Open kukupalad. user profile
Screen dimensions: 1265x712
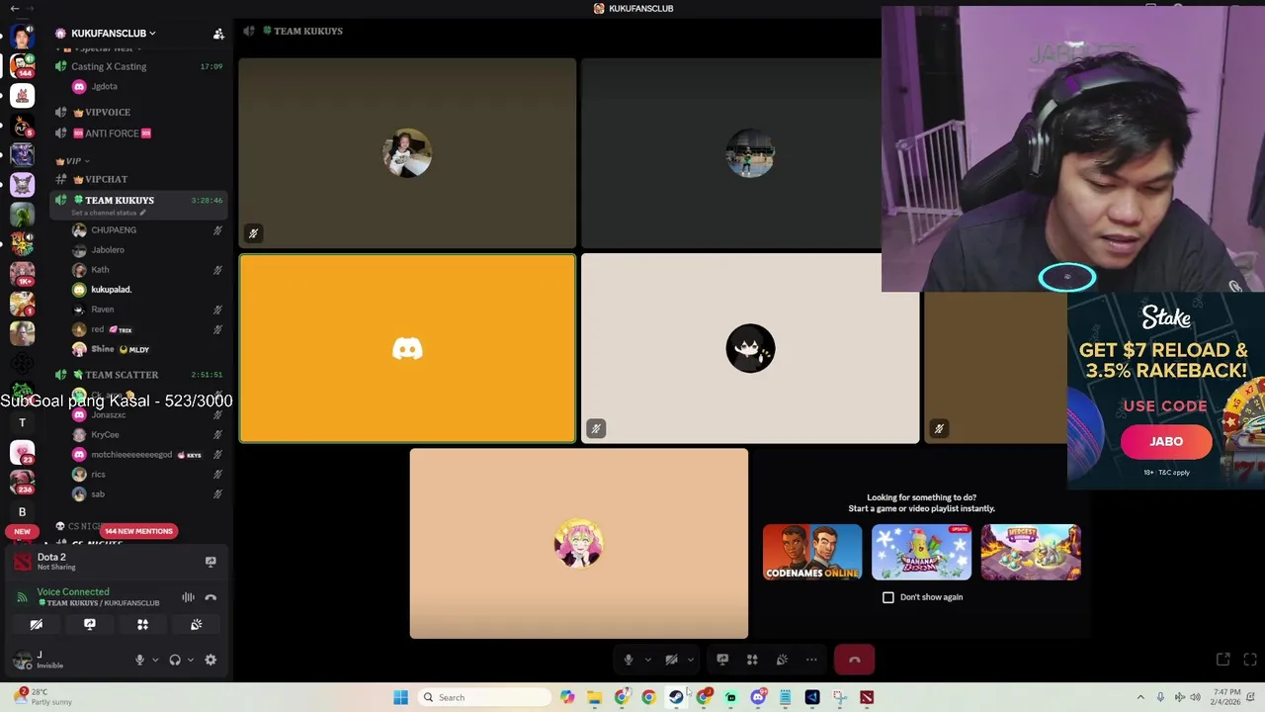111,289
